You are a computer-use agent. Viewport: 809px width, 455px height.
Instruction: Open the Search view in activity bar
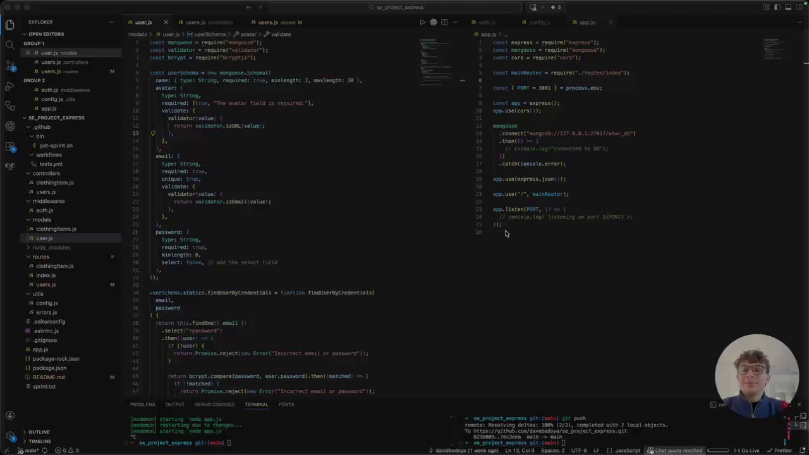9,45
